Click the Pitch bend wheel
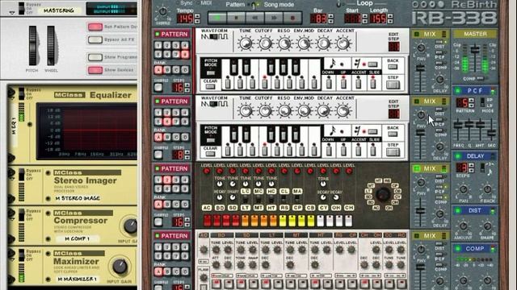Image resolution: width=517 pixels, height=290 pixels. pos(32,46)
